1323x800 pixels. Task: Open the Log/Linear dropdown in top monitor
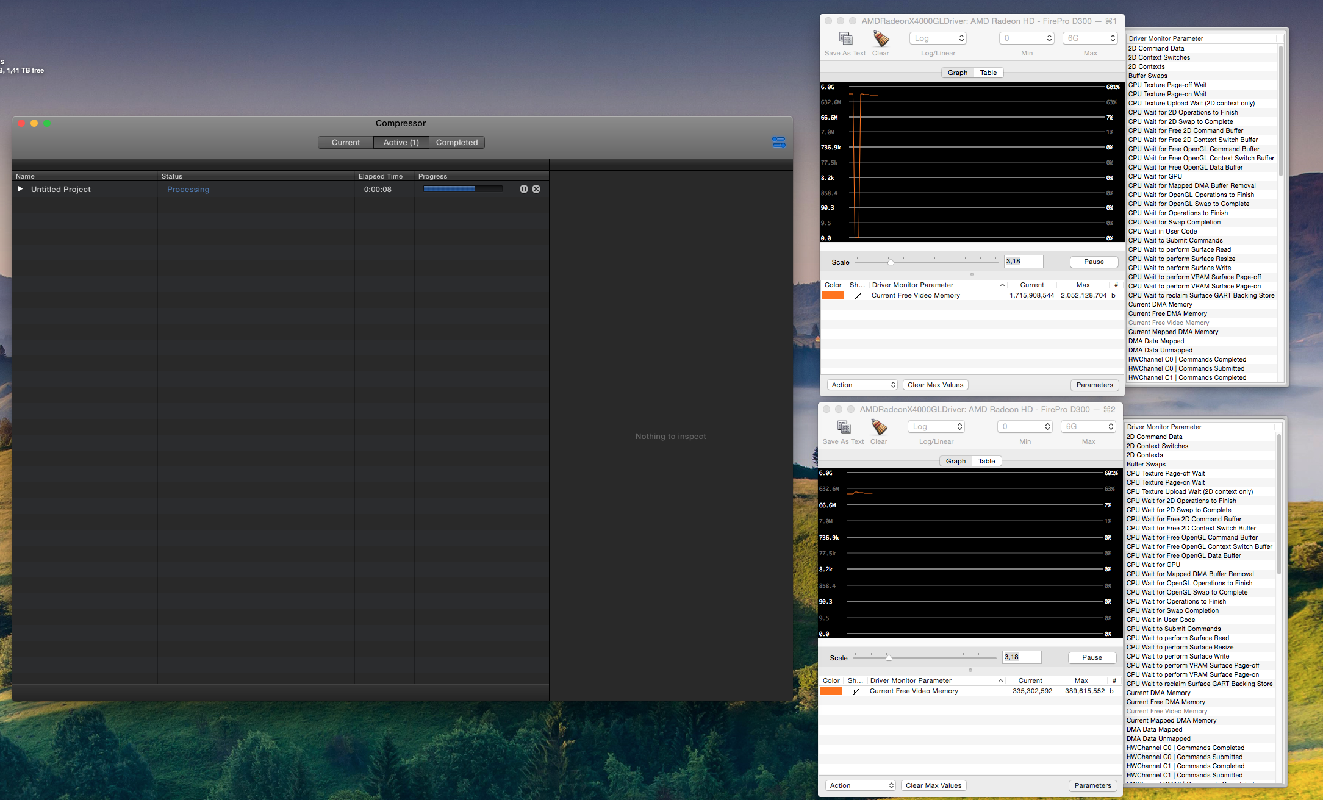click(938, 38)
